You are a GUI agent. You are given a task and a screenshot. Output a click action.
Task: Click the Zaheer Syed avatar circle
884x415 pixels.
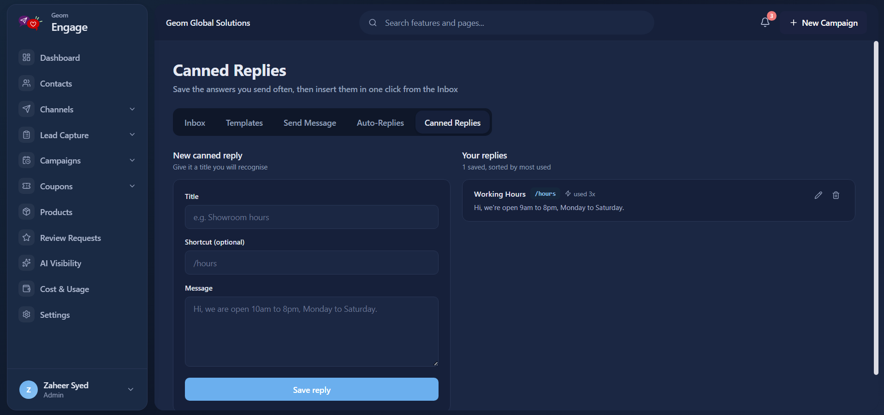[29, 390]
